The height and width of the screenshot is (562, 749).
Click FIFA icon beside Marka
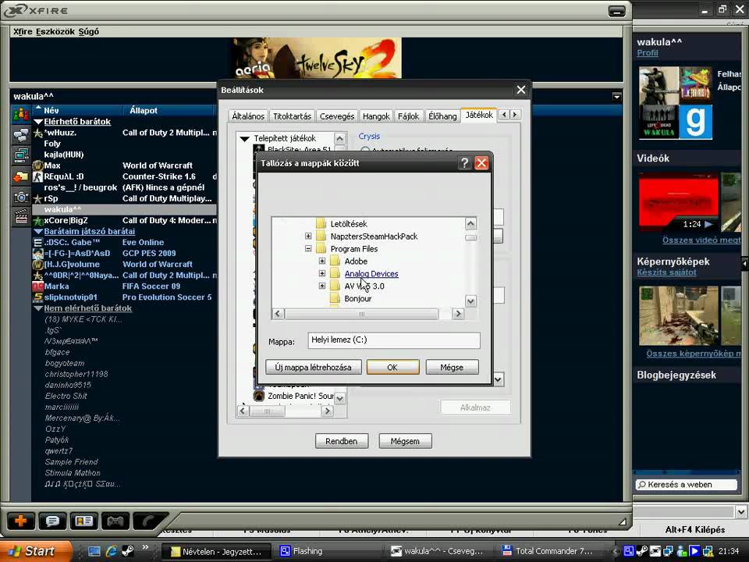coord(37,286)
